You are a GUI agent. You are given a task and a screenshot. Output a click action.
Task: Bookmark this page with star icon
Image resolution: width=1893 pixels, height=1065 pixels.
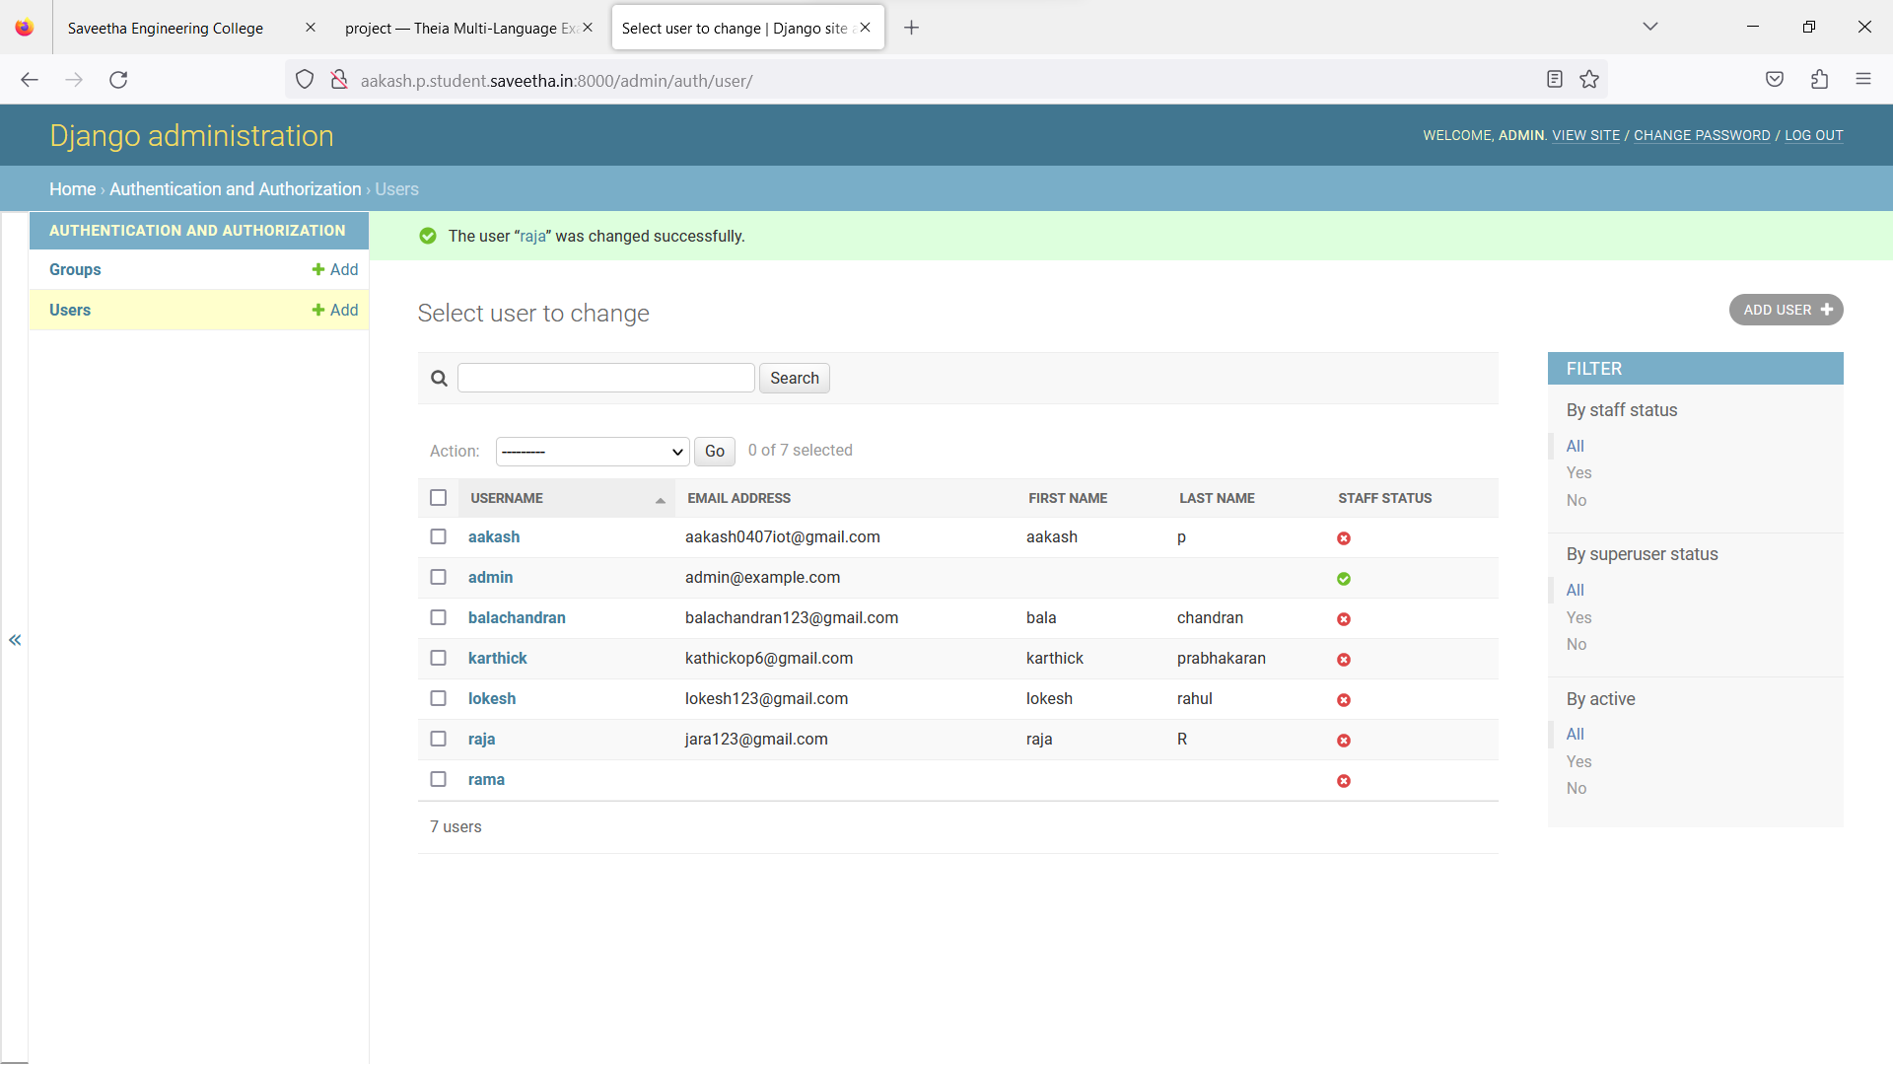point(1589,80)
